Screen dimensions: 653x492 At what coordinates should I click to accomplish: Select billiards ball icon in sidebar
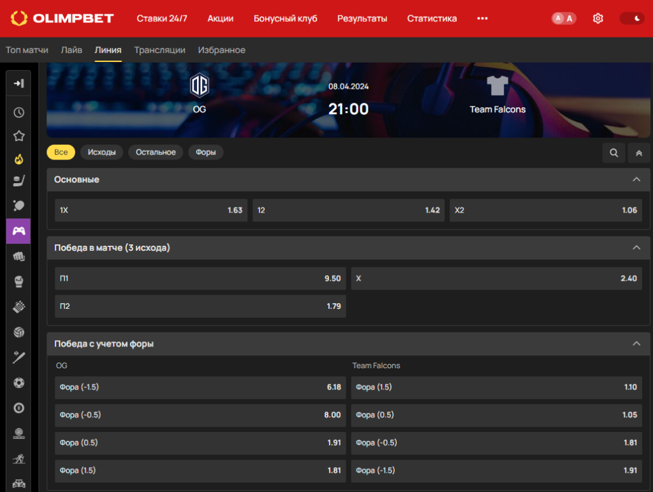pos(18,408)
